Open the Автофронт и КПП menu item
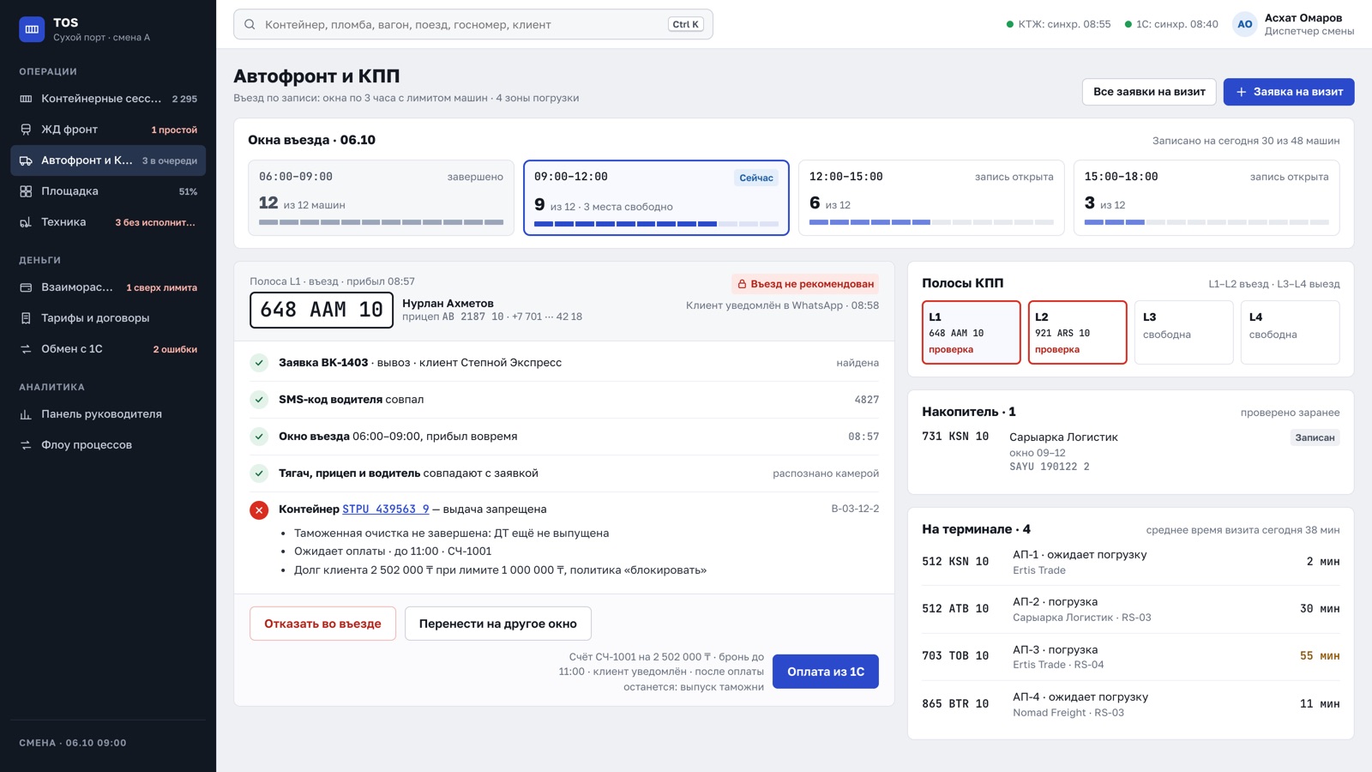The width and height of the screenshot is (1372, 772). (108, 160)
